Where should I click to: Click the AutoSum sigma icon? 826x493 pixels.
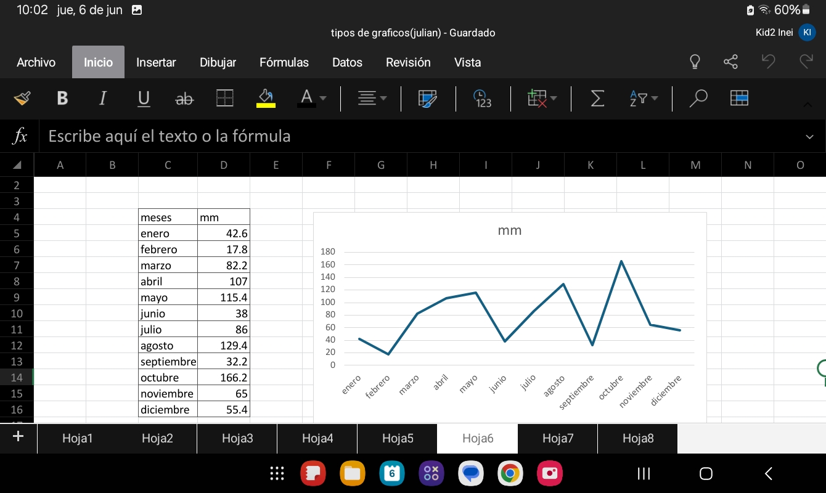click(597, 99)
